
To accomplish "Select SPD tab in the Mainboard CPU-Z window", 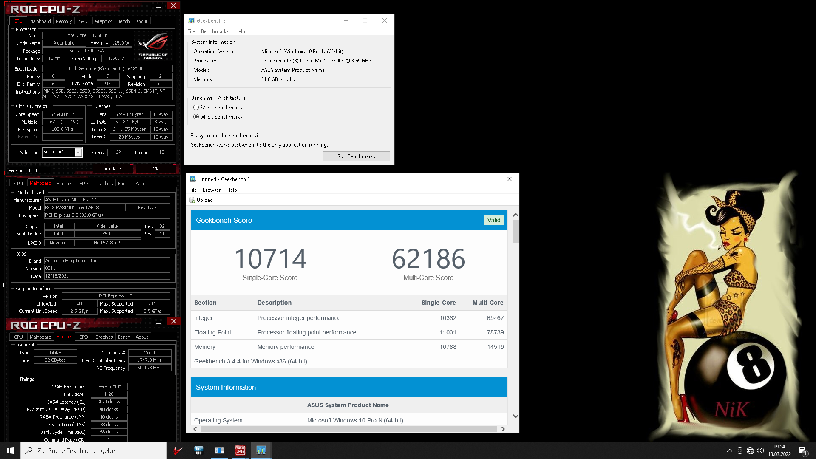I will click(84, 184).
